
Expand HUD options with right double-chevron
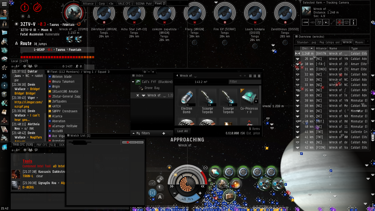click(x=172, y=186)
